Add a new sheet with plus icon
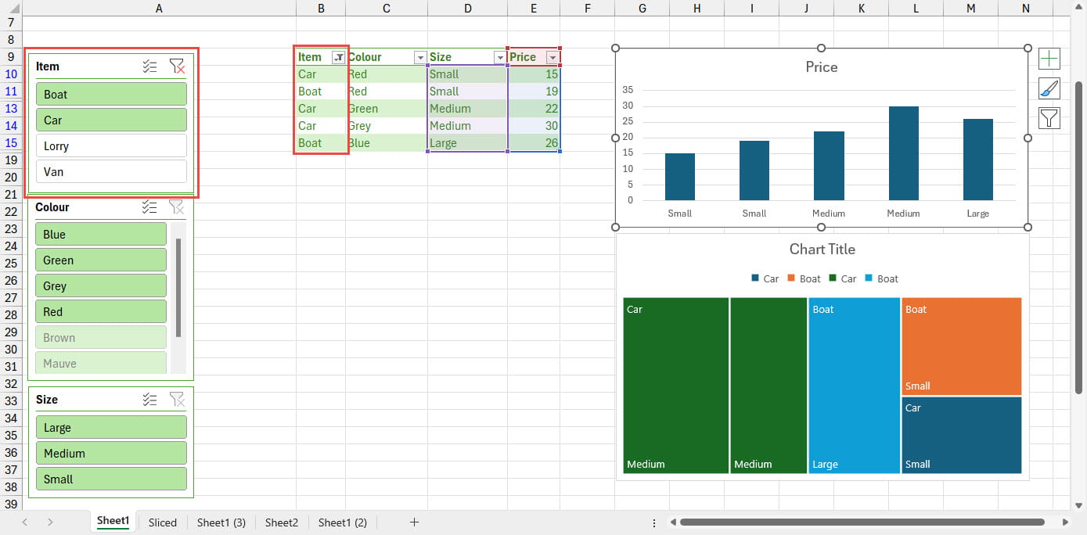 [x=415, y=522]
